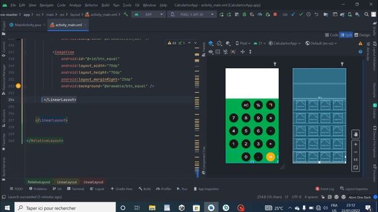
Task: Click the Make Project hammer icon
Action: tap(126, 14)
